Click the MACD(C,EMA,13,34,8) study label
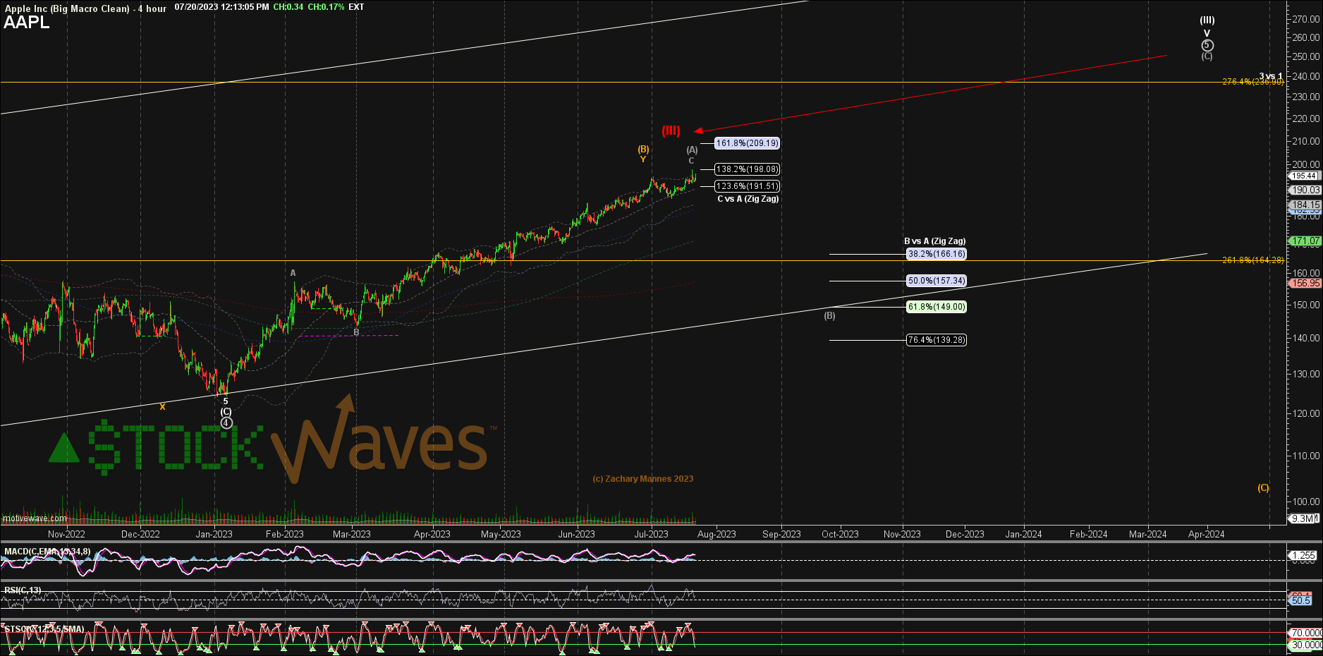Viewport: 1323px width, 656px height. click(47, 552)
